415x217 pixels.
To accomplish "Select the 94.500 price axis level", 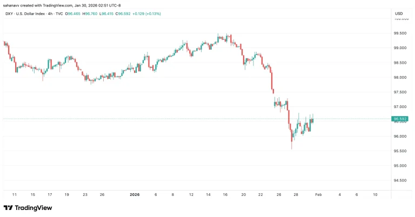I will [400, 180].
